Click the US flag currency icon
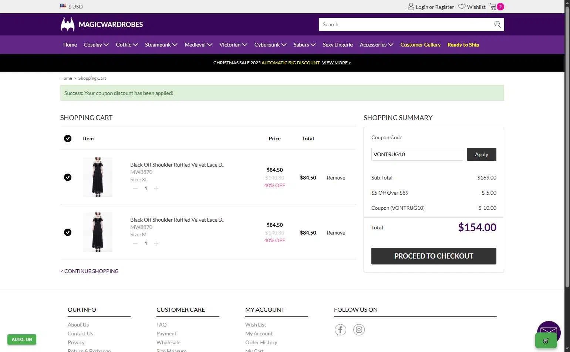The width and height of the screenshot is (570, 352). point(63,6)
